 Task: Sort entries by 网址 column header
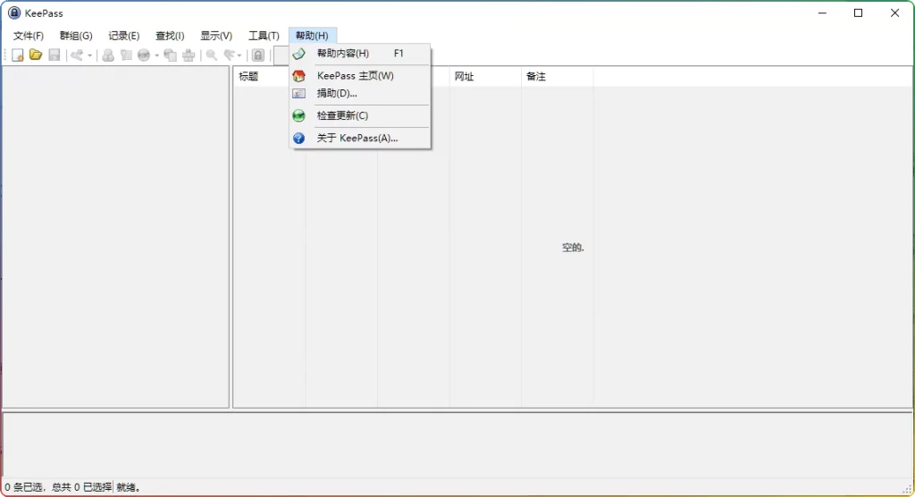pos(485,77)
